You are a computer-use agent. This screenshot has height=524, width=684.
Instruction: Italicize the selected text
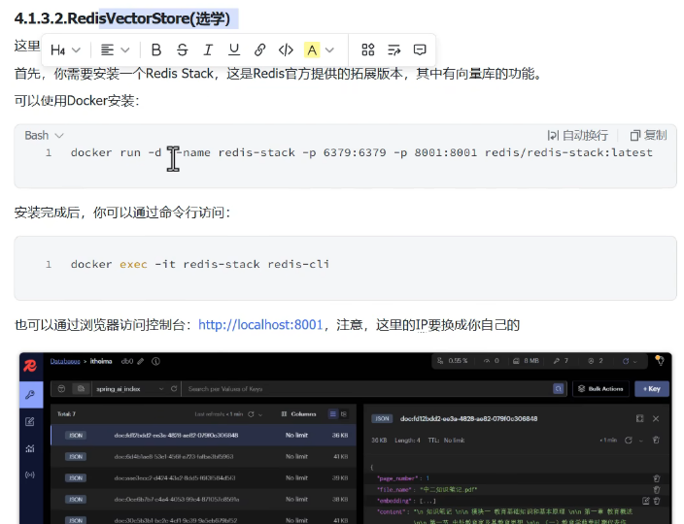(208, 50)
